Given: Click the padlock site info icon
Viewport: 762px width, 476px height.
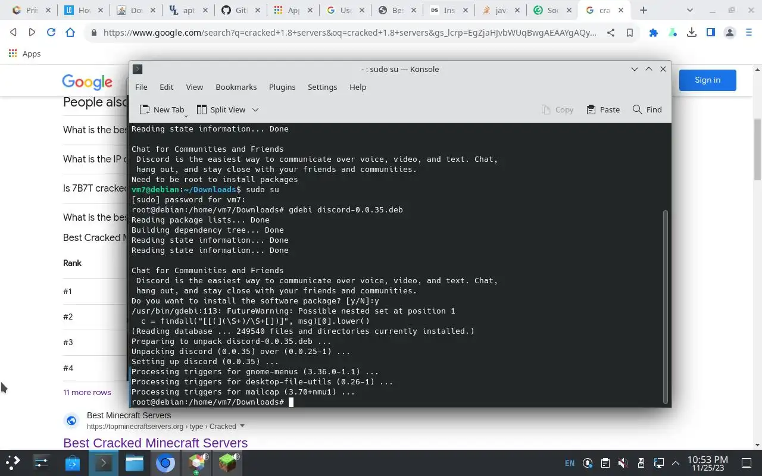Looking at the screenshot, I should click(93, 33).
